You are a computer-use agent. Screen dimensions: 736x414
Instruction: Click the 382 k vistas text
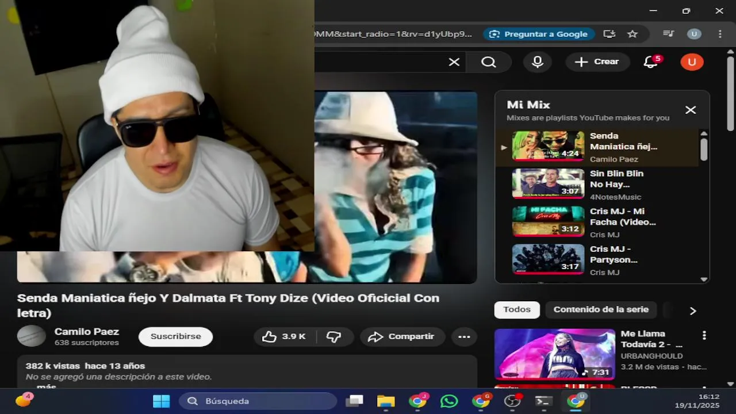(x=52, y=366)
